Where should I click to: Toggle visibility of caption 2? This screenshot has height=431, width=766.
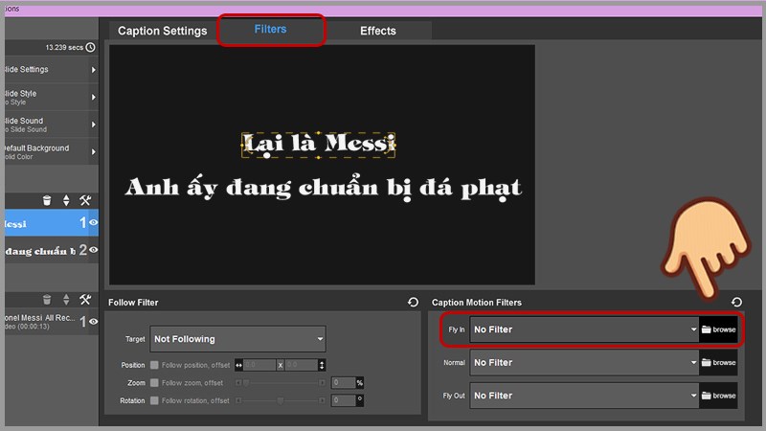(x=93, y=250)
